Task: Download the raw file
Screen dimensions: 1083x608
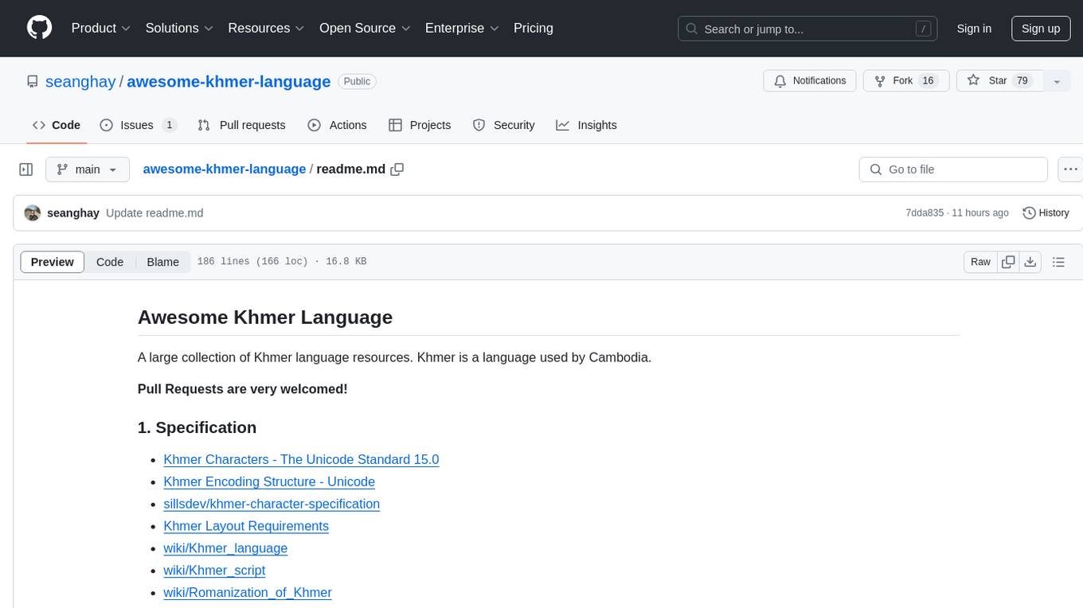Action: pos(1030,262)
